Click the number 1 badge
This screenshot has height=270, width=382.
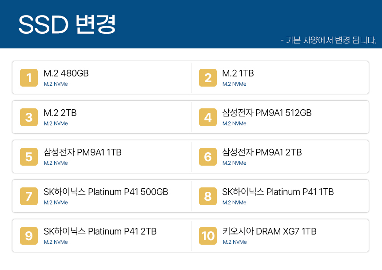click(29, 78)
